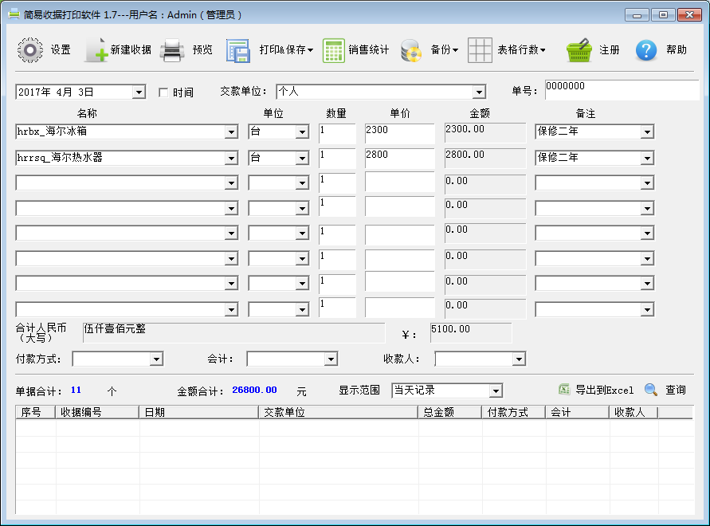Click the 预览 button label
Viewport: 710px width, 526px height.
202,50
